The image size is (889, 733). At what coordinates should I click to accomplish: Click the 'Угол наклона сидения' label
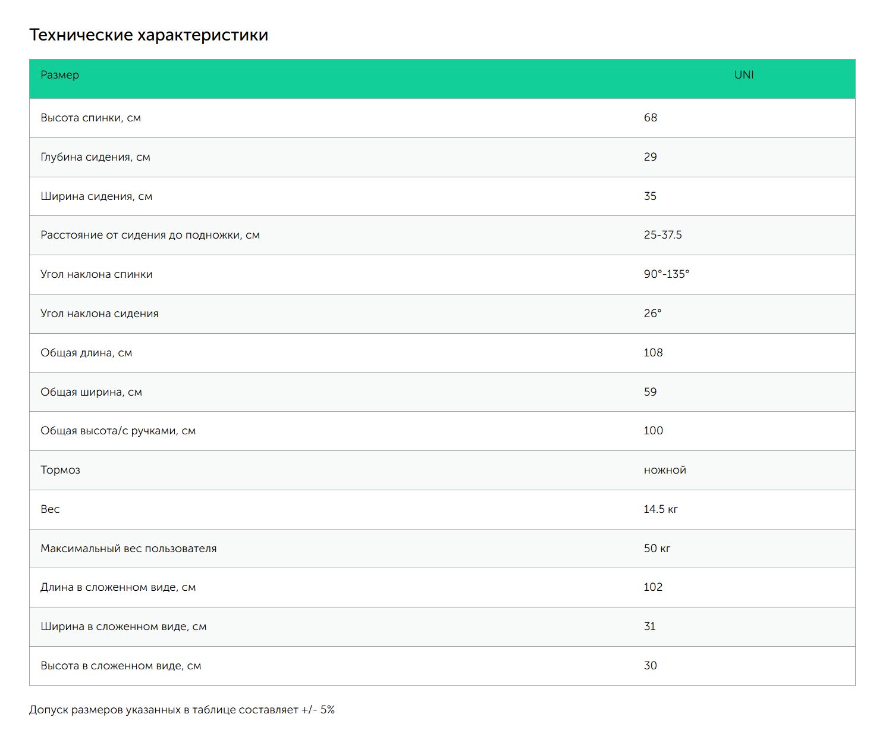coord(99,314)
